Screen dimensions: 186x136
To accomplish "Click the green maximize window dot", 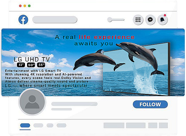I will 29,6.
